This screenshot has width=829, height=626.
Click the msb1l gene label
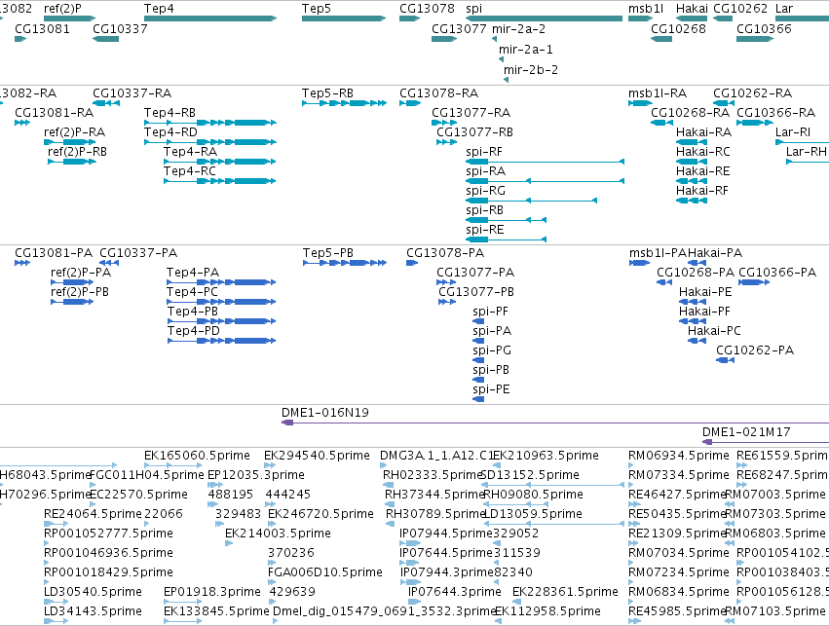pos(646,9)
